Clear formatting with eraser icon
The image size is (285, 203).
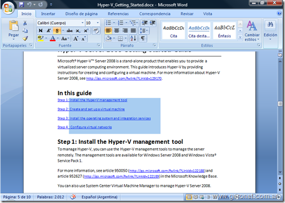coord(96,31)
